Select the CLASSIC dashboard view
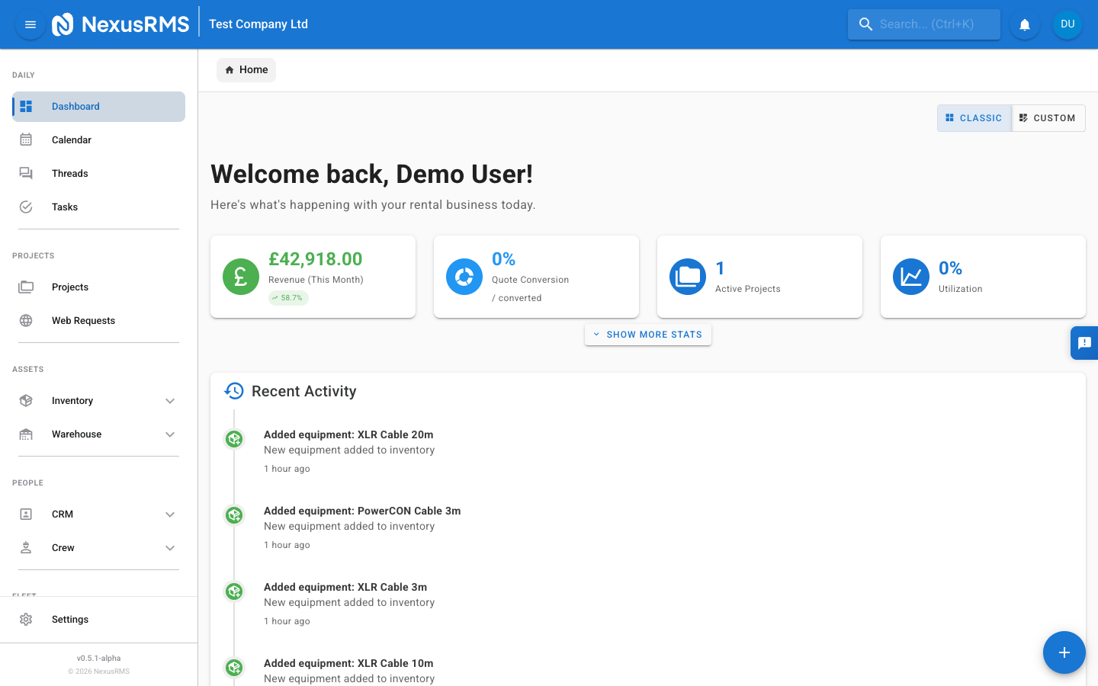Screen dimensions: 1098x686 (974, 117)
